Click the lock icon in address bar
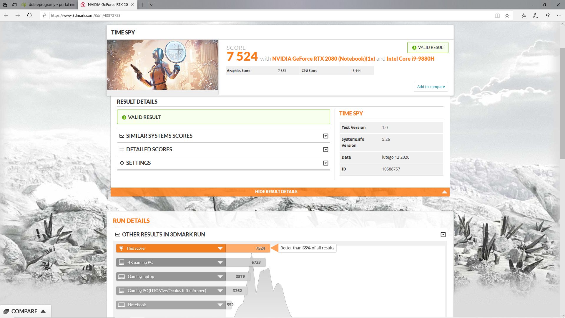Viewport: 565px width, 318px height. coord(45,16)
